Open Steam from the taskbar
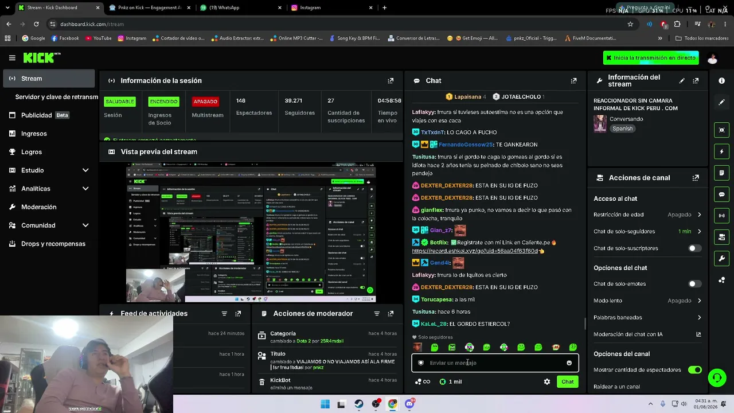Screen dimensions: 734x413 (x=359, y=404)
